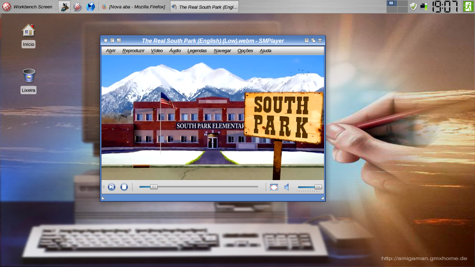Click the bottom-right resize grip of SMPlayer
This screenshot has height=267, width=475.
coord(322,198)
